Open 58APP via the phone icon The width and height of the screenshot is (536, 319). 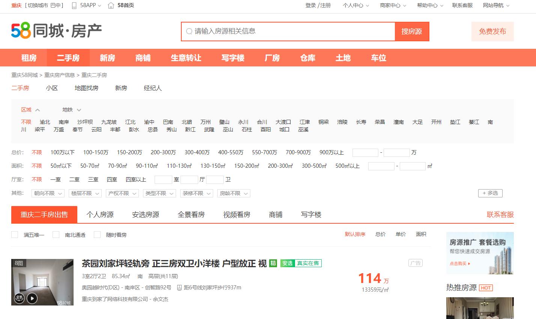pyautogui.click(x=73, y=5)
